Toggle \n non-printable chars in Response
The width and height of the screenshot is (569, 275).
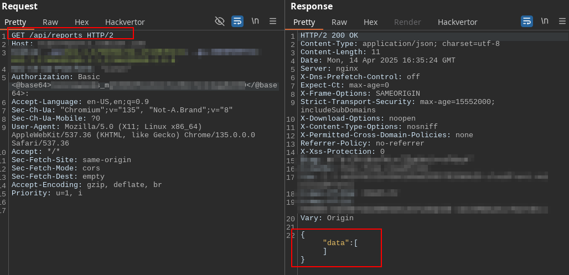pos(545,21)
